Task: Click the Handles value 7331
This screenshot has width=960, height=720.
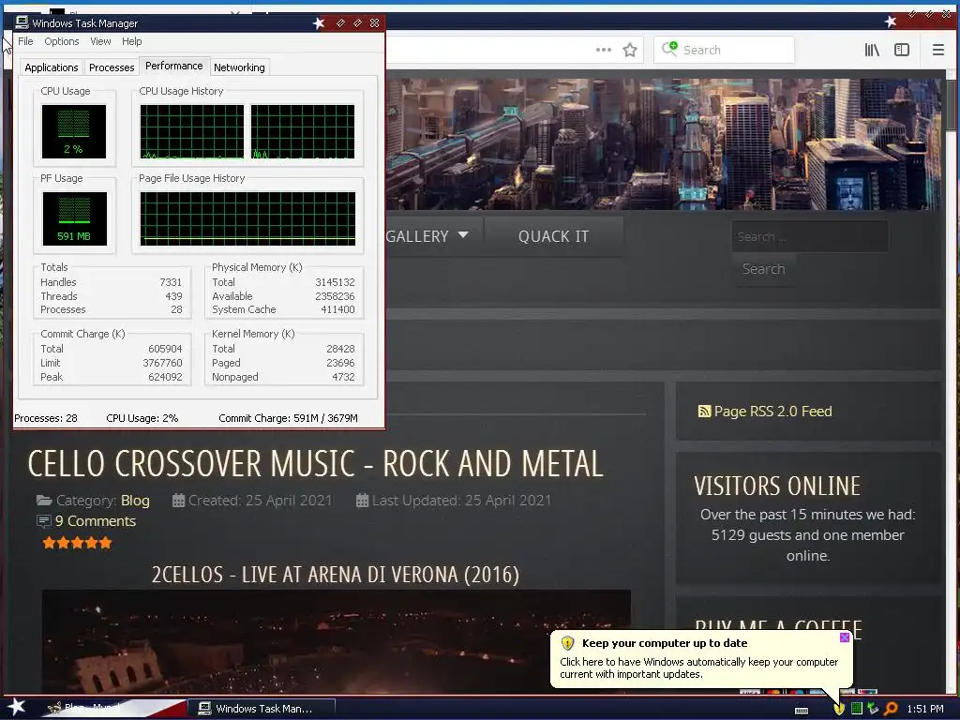Action: [x=171, y=282]
